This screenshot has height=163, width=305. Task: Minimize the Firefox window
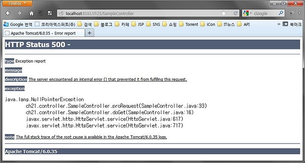pyautogui.click(x=274, y=3)
